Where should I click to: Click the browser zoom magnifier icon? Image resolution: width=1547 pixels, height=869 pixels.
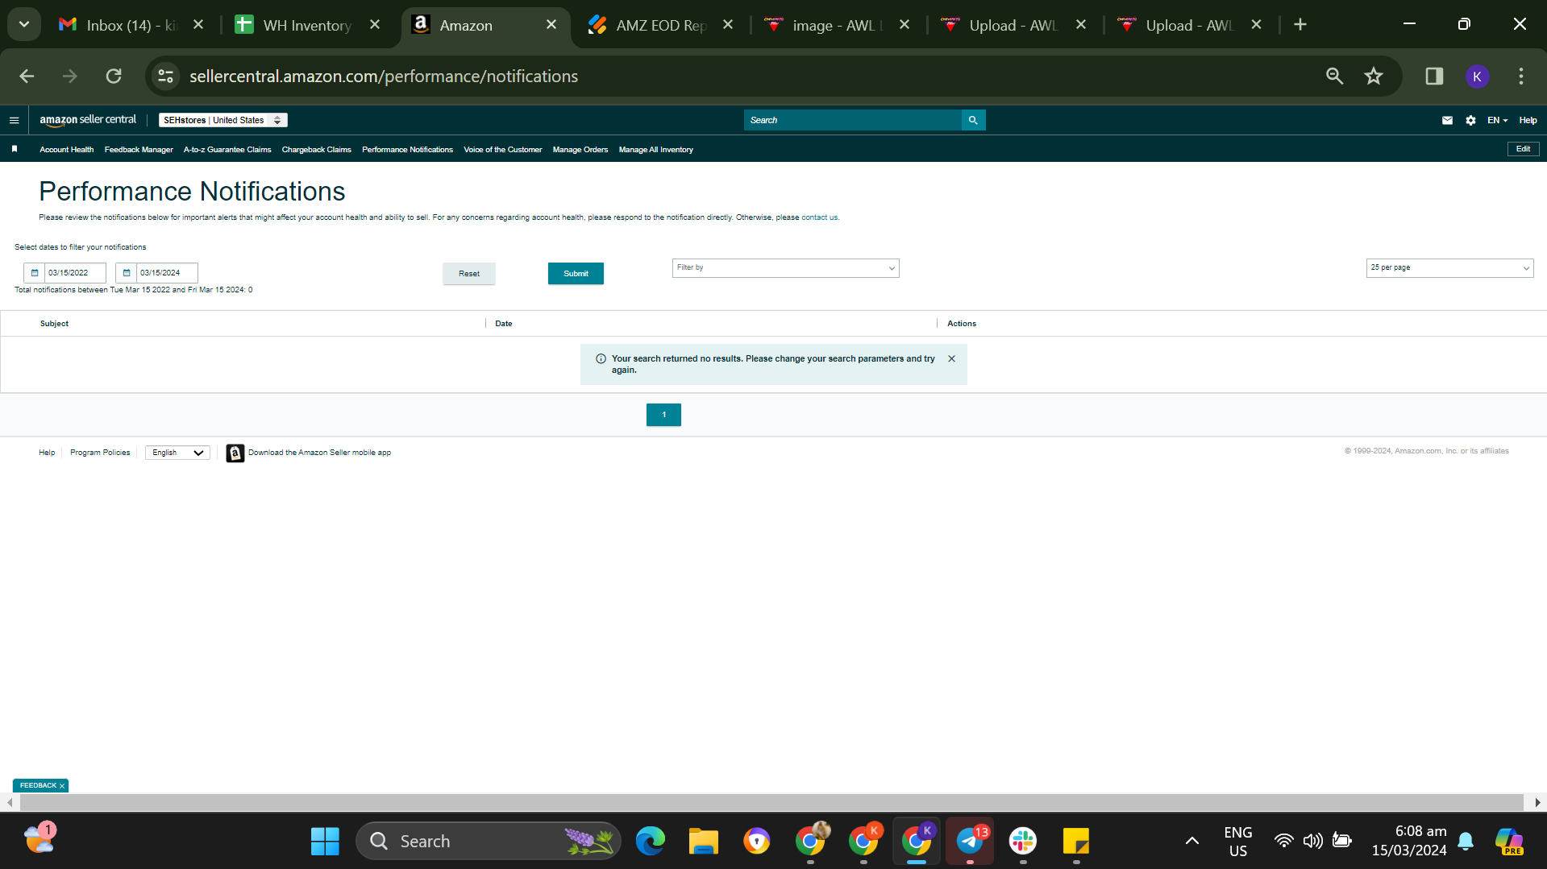(1334, 77)
